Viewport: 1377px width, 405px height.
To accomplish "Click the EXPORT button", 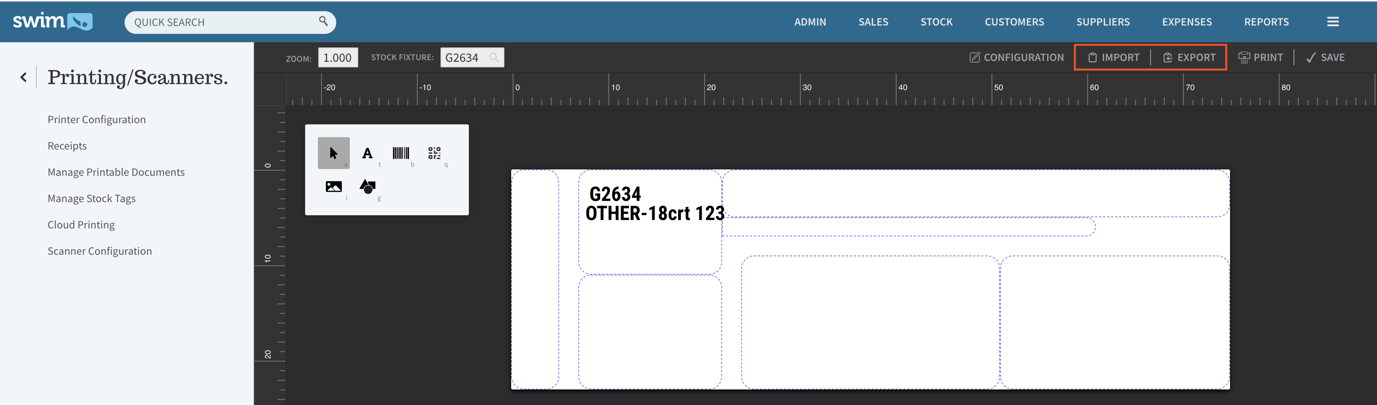I will (1189, 57).
